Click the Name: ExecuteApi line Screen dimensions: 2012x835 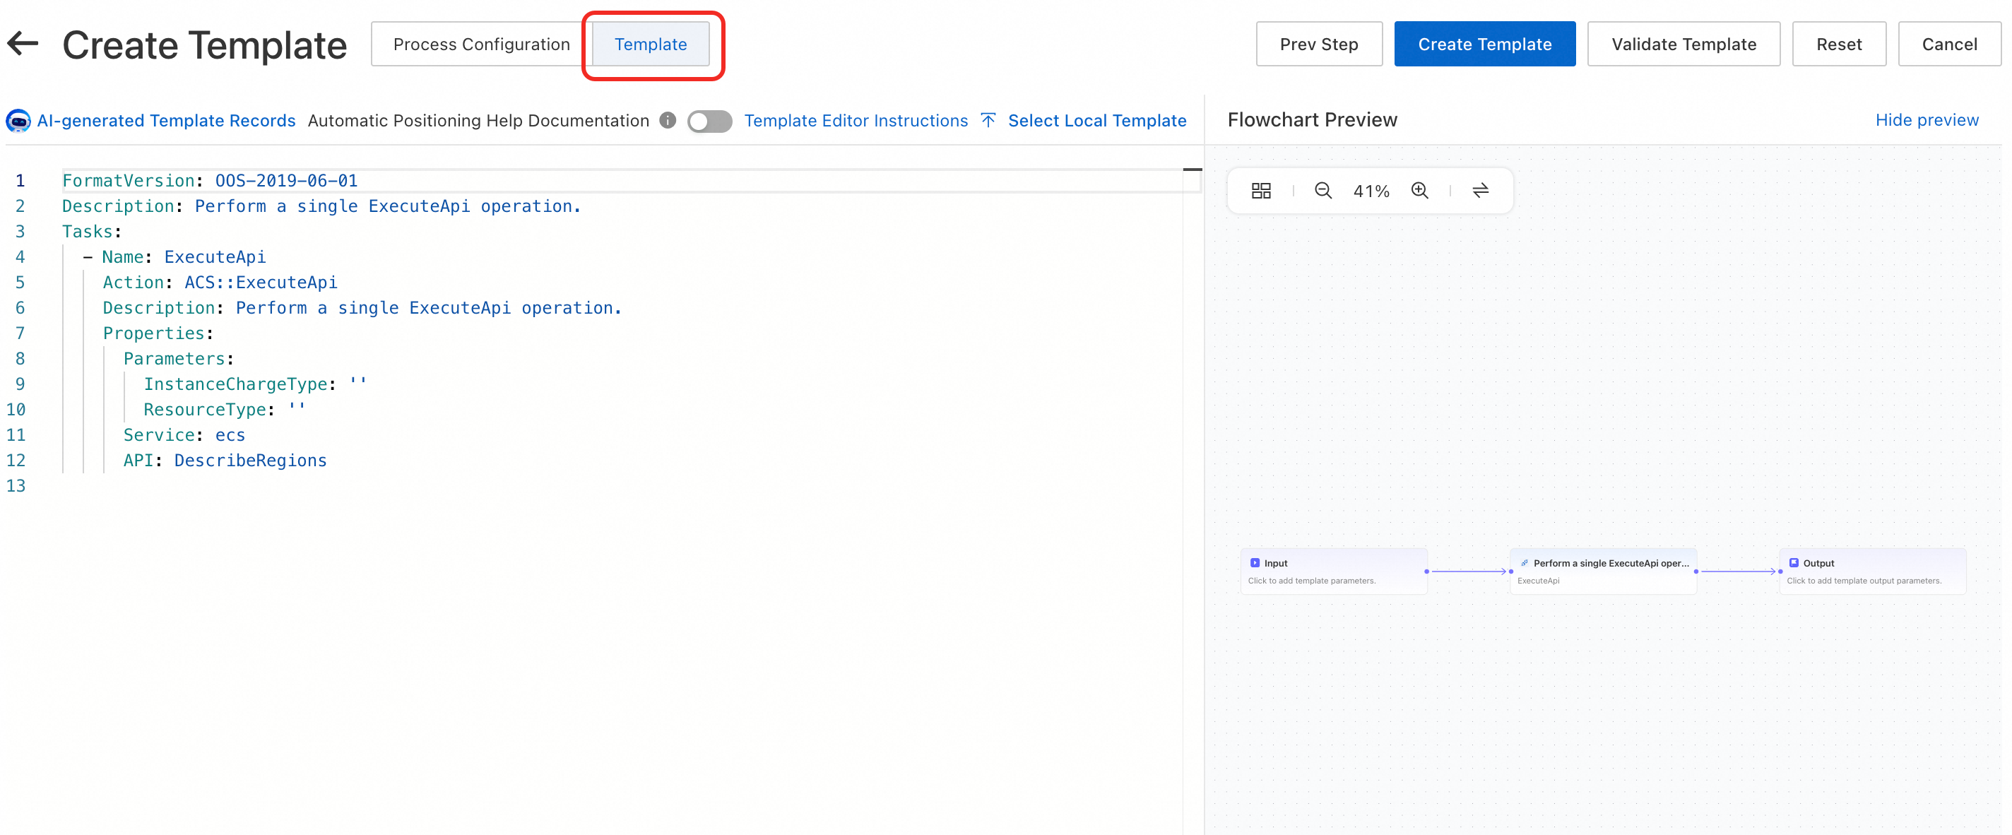175,257
